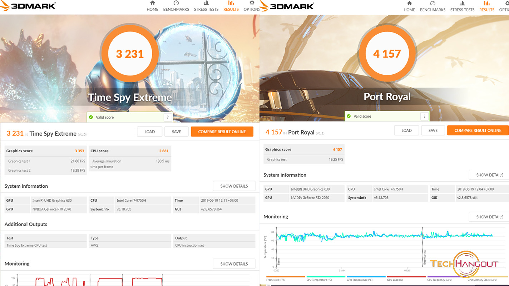Go to Benchmarks in the Port Royal window
509x286 pixels.
[x=433, y=6]
